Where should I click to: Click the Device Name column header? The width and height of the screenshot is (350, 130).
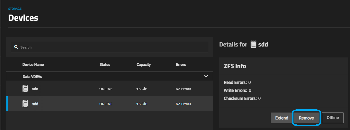pyautogui.click(x=33, y=65)
